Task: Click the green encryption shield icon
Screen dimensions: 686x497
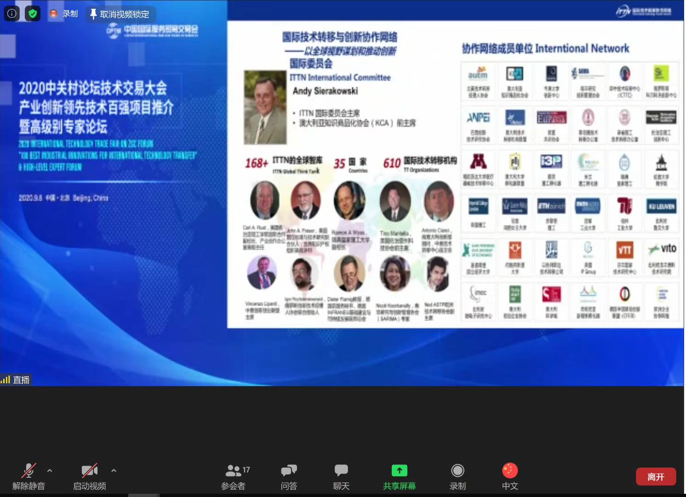Action: 33,13
